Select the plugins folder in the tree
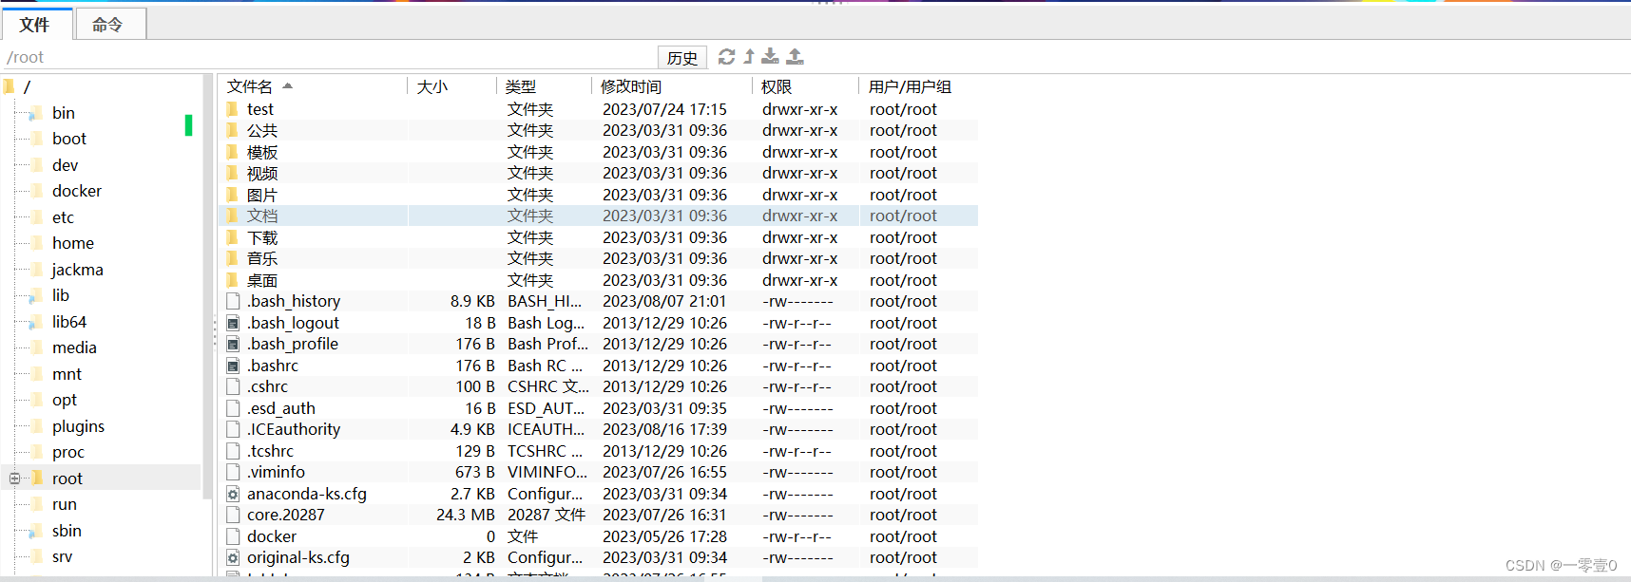Viewport: 1631px width, 582px height. click(79, 426)
